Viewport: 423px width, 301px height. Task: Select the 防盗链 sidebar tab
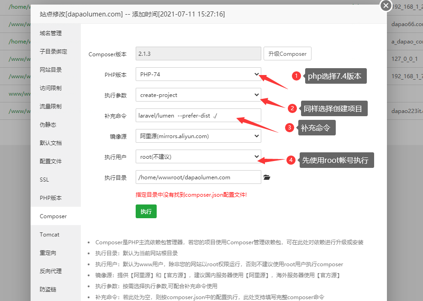point(56,290)
